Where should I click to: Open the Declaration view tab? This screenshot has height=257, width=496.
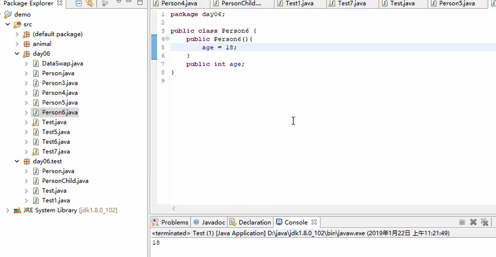pyautogui.click(x=250, y=222)
